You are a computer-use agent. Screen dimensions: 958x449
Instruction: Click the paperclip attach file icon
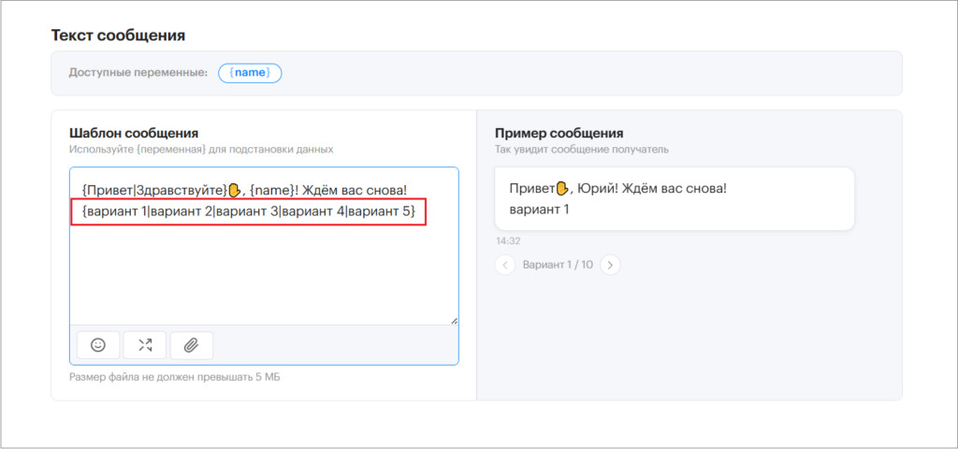(x=192, y=345)
